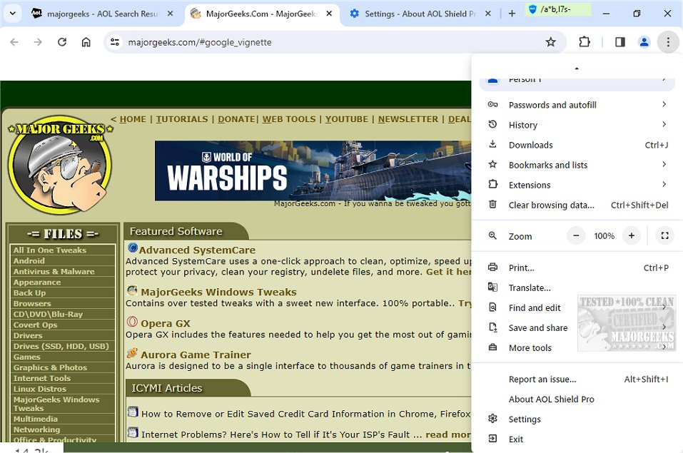Viewport: 683px width, 453px height.
Task: Open Settings from the Chrome menu
Action: (x=523, y=419)
